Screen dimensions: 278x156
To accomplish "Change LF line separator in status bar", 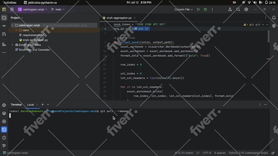I will coord(198,153).
